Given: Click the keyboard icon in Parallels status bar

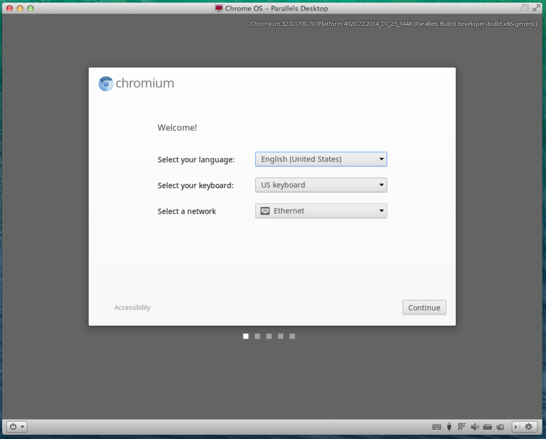Looking at the screenshot, I should (x=436, y=427).
